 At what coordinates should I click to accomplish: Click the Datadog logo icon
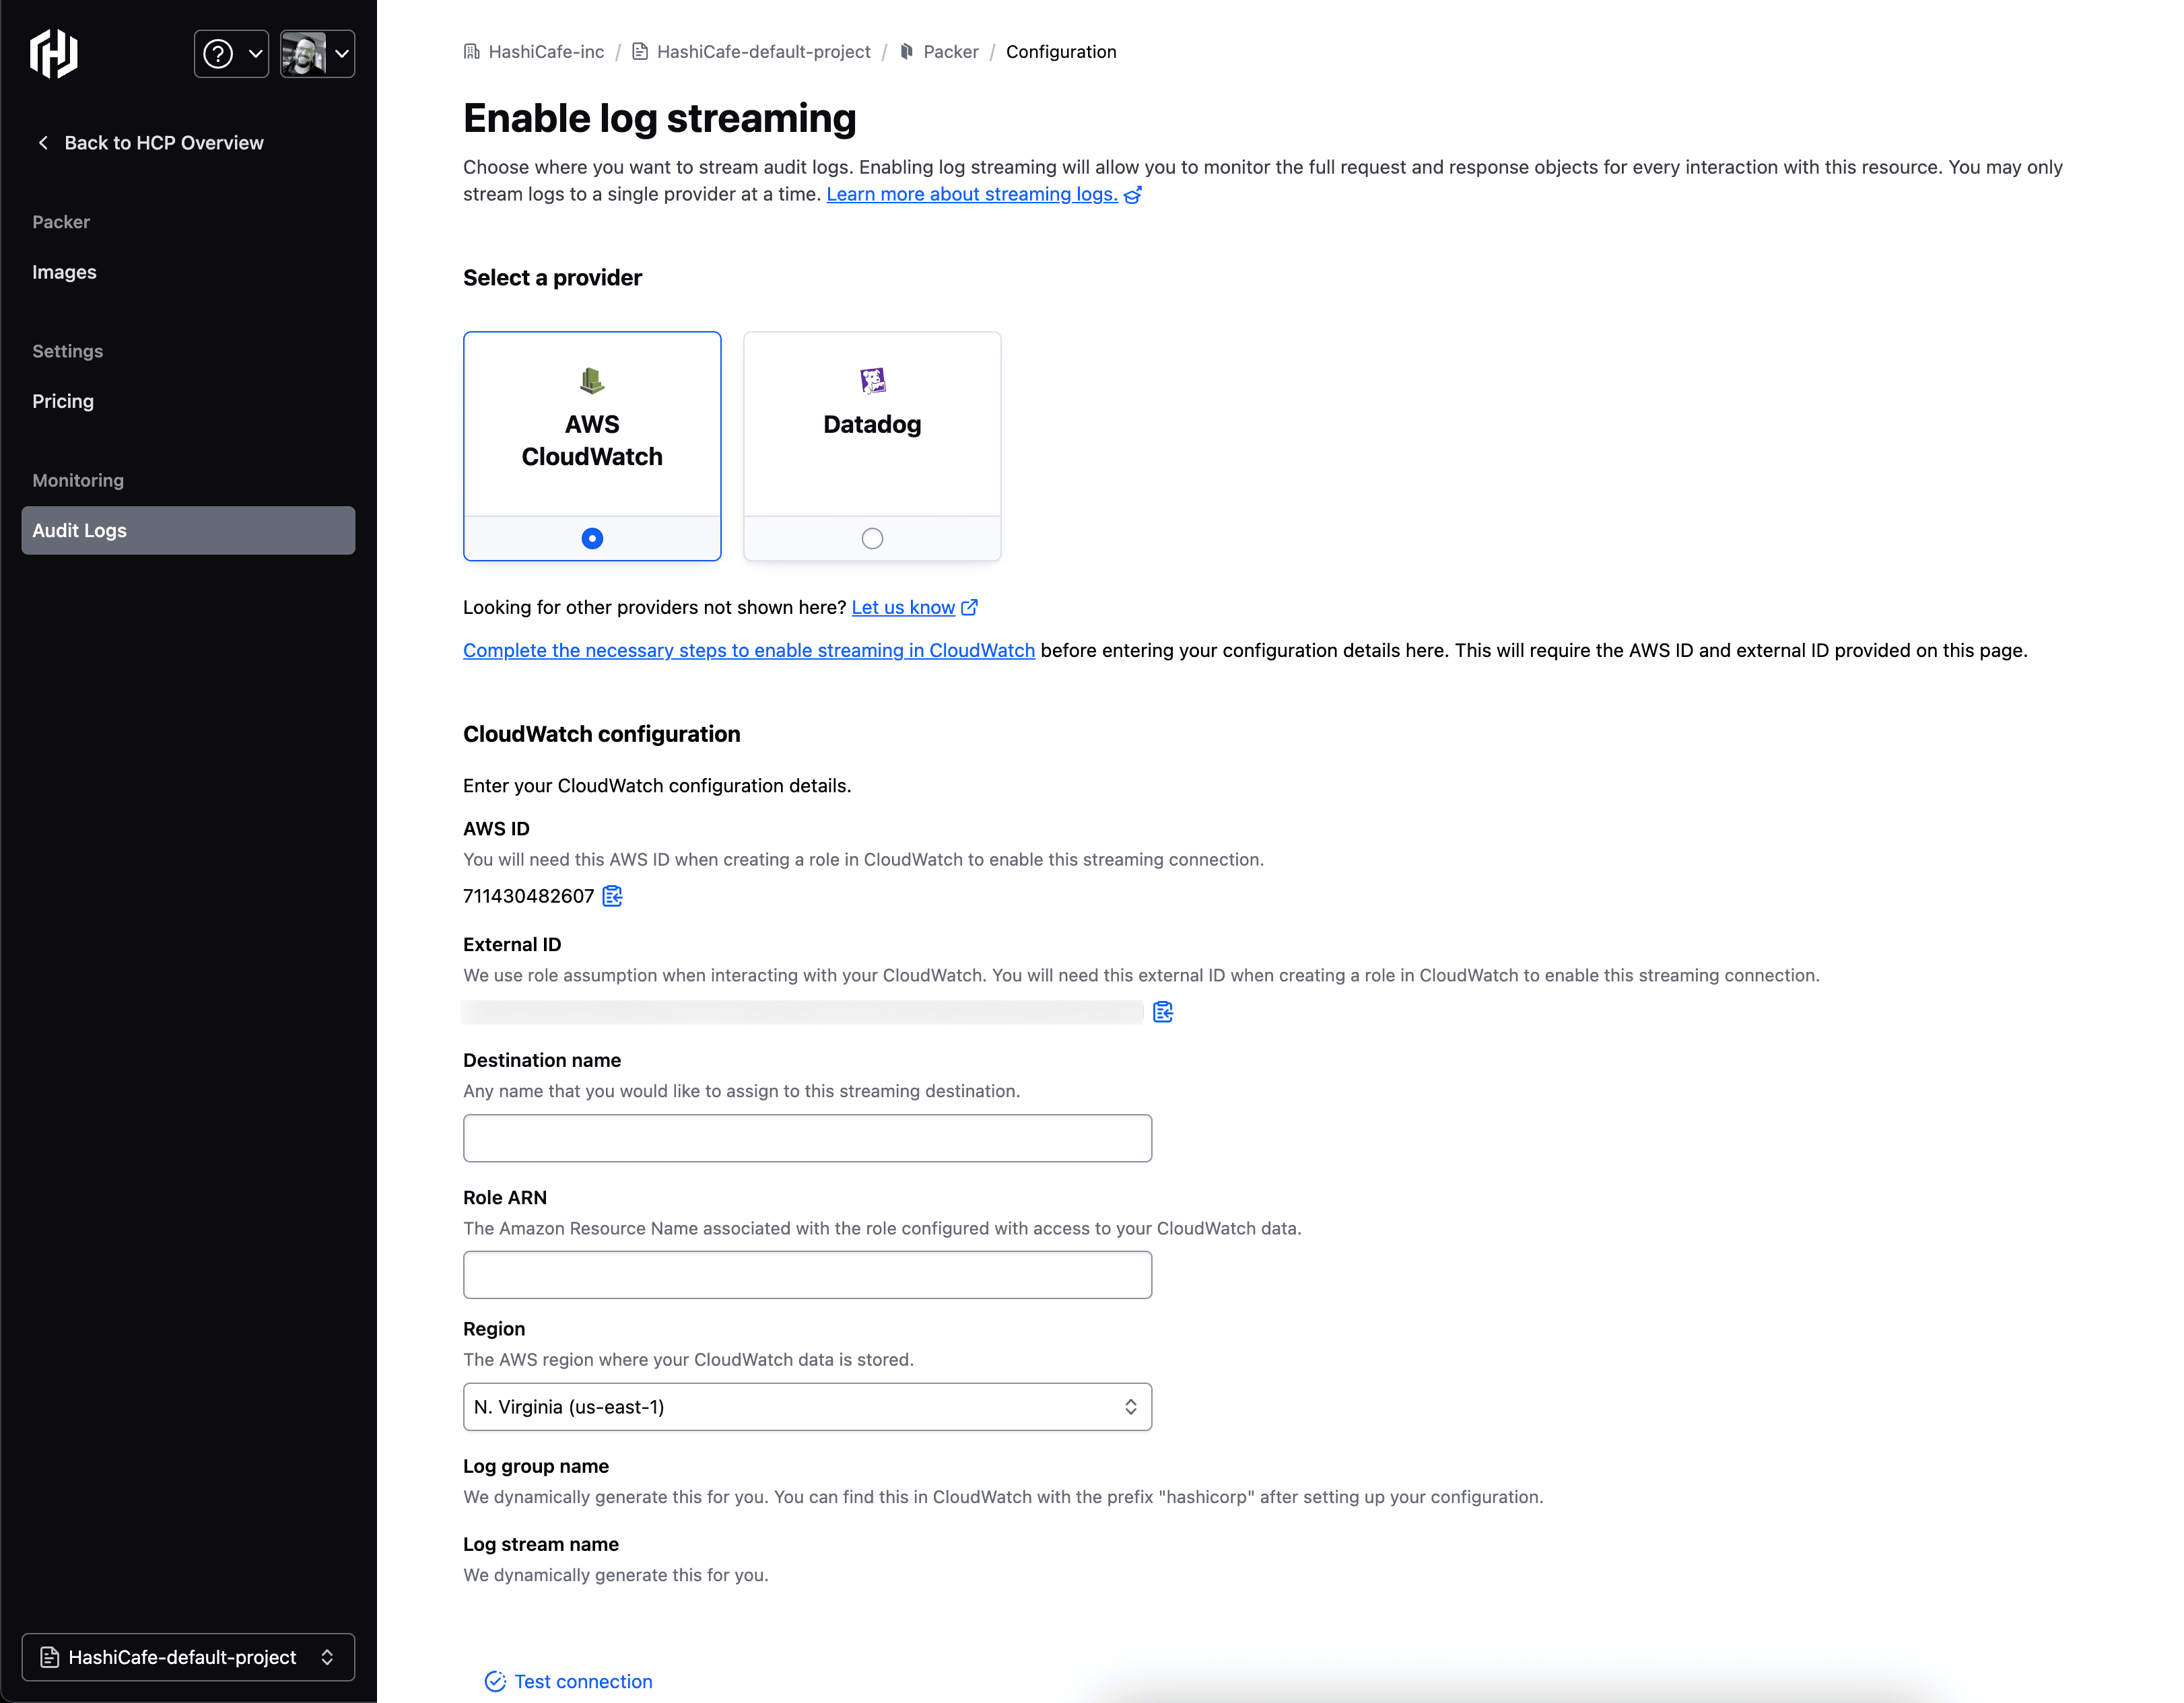872,381
